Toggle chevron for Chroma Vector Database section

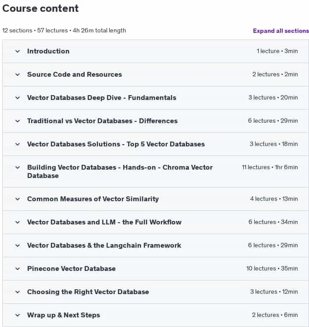pyautogui.click(x=18, y=167)
